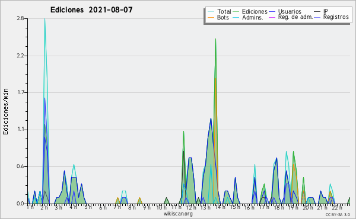Image resolution: width=356 pixels, height=219 pixels.
Task: Click the green Ediciones line swatch in legend
Action: (236, 11)
